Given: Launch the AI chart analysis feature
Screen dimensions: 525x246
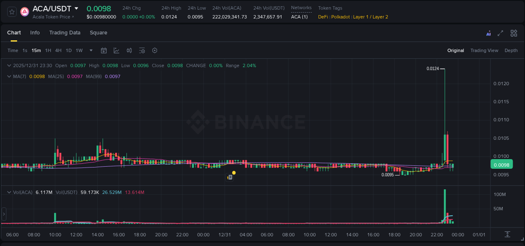Looking at the screenshot, I should 488,33.
